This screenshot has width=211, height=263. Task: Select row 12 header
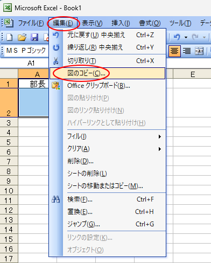click(9, 210)
